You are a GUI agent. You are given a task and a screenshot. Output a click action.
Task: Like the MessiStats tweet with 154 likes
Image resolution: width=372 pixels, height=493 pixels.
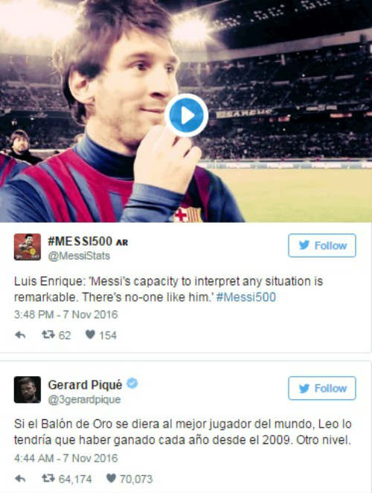point(90,334)
